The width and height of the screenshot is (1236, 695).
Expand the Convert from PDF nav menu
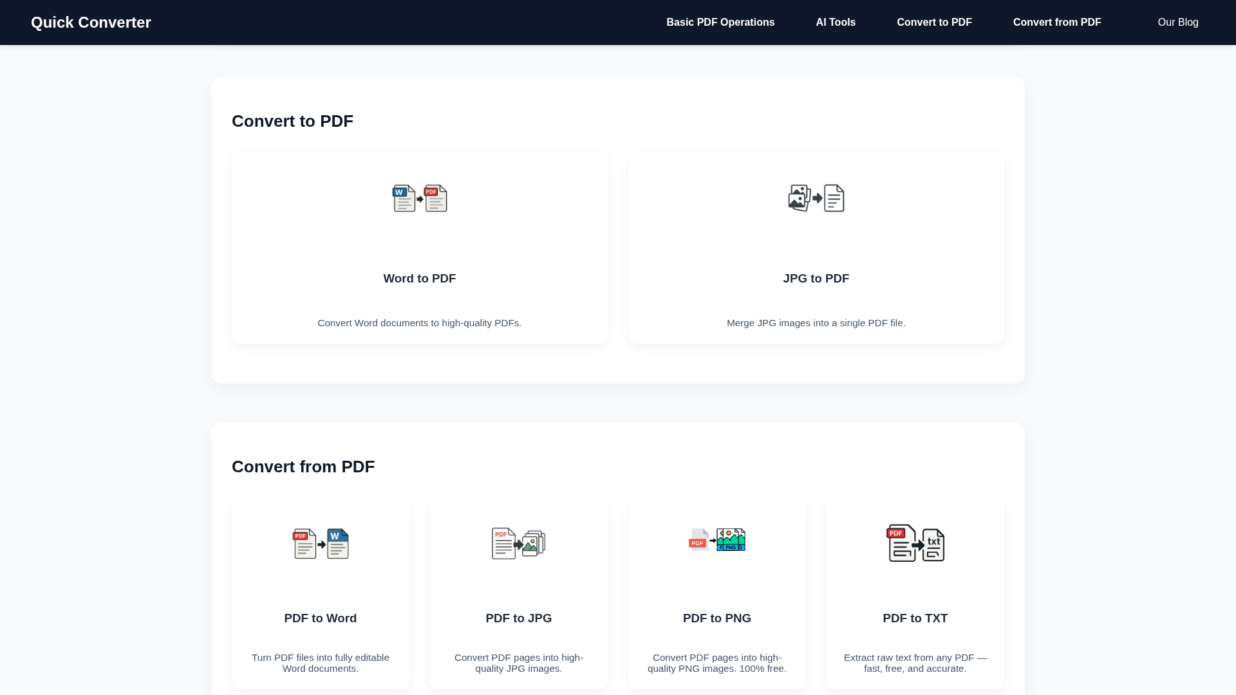coord(1057,23)
